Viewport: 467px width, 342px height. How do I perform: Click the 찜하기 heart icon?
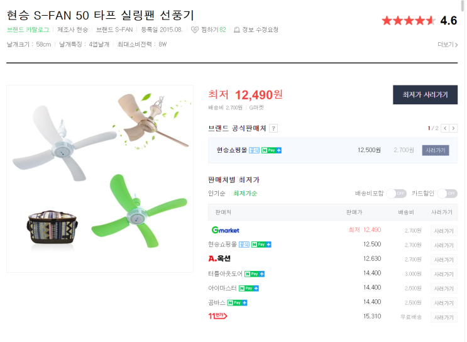tap(195, 30)
